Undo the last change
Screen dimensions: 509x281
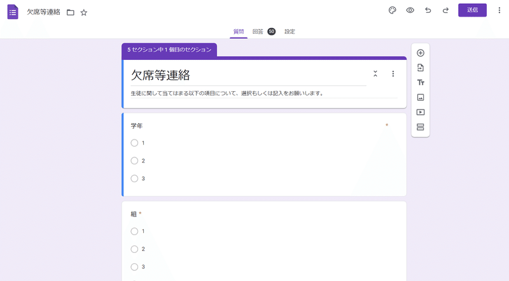click(x=428, y=10)
